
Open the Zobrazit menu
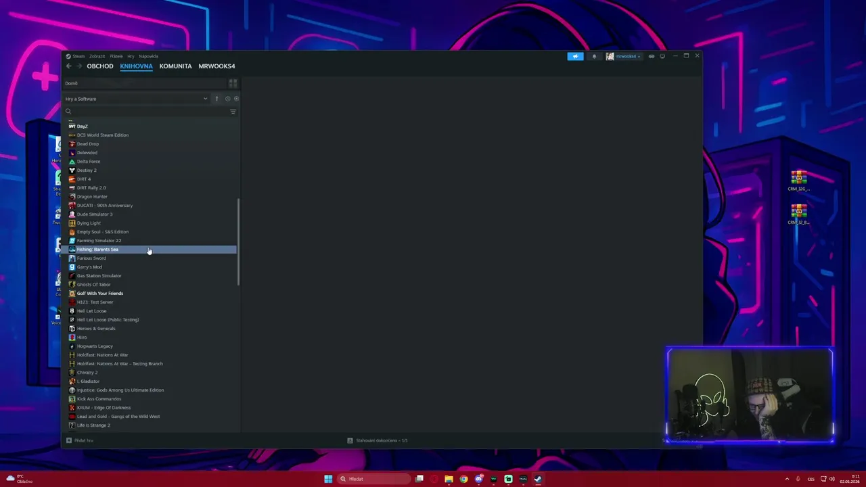coord(97,56)
